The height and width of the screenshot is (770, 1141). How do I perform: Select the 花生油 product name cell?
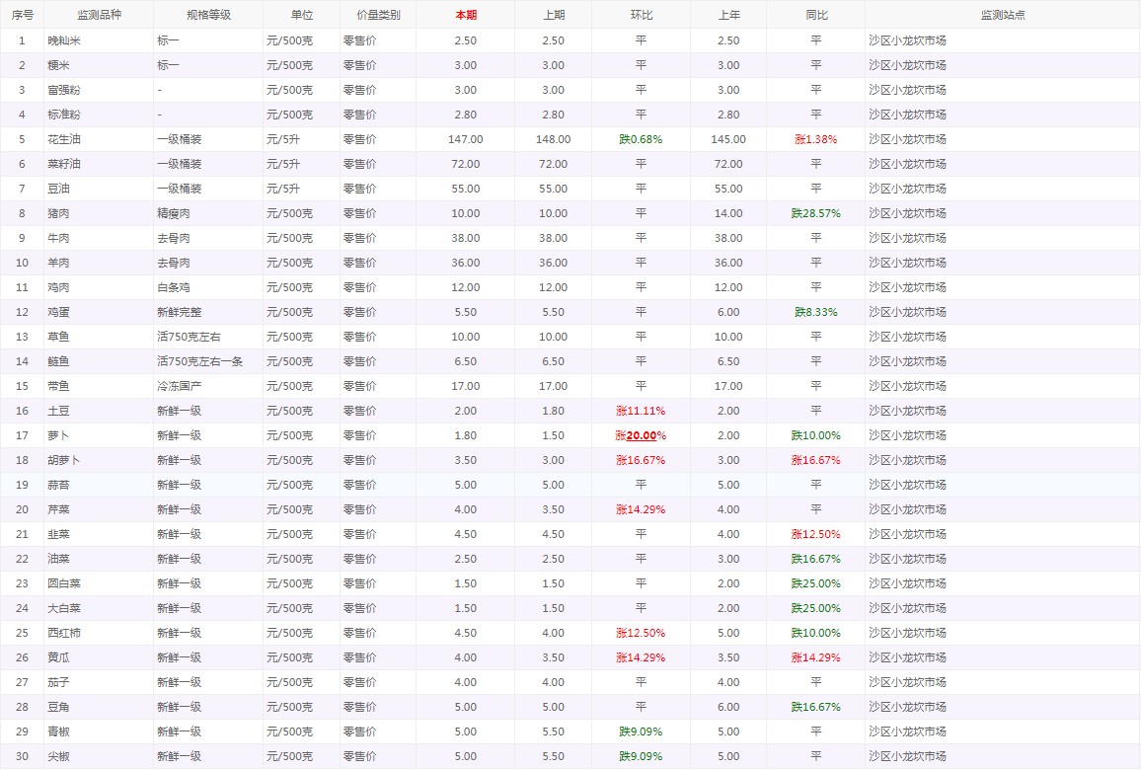tap(65, 139)
